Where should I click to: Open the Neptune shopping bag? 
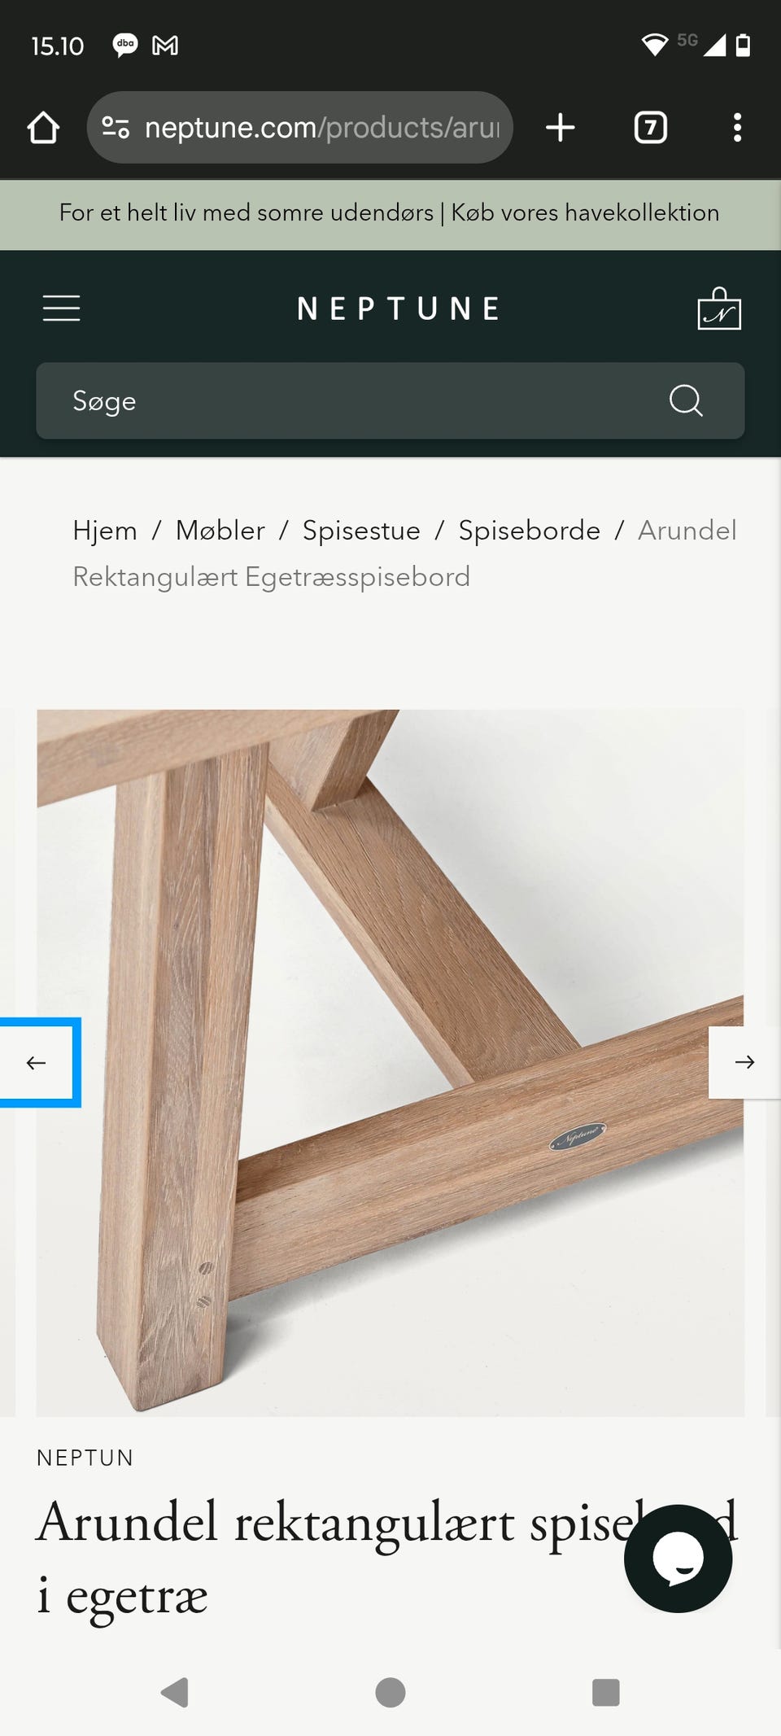(719, 308)
